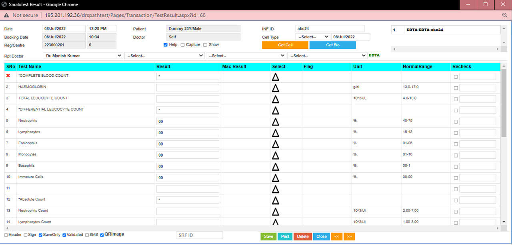Tick the Recheck checkbox for Haemoglobin
The image size is (512, 245).
point(456,88)
